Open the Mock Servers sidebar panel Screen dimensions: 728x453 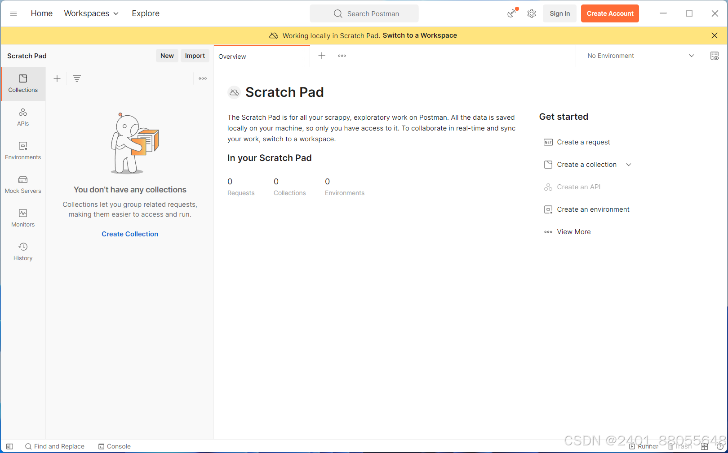tap(23, 185)
